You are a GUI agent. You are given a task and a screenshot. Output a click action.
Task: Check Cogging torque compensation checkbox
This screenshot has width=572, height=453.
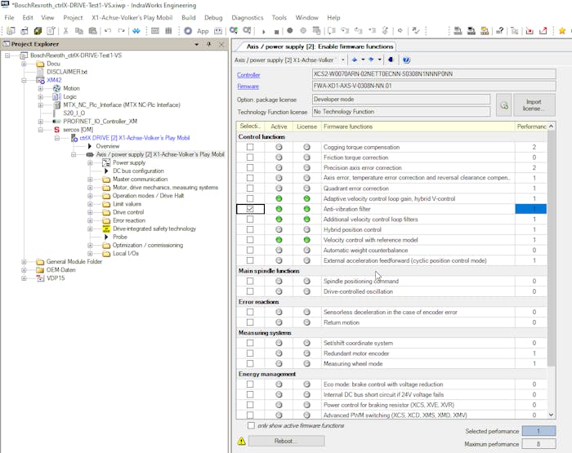pyautogui.click(x=250, y=147)
